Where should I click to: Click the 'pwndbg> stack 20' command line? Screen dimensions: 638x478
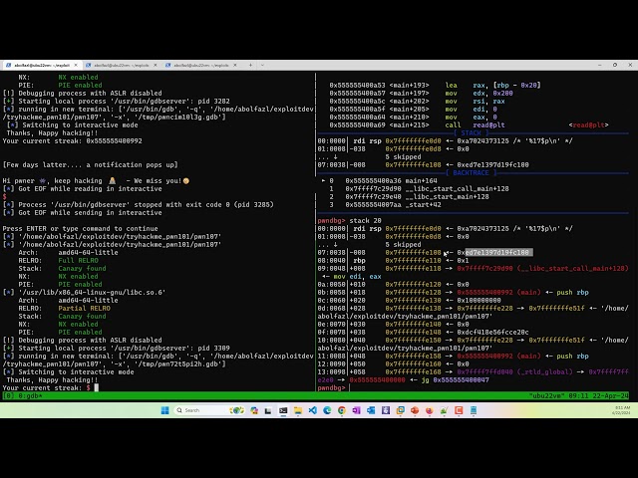click(350, 221)
